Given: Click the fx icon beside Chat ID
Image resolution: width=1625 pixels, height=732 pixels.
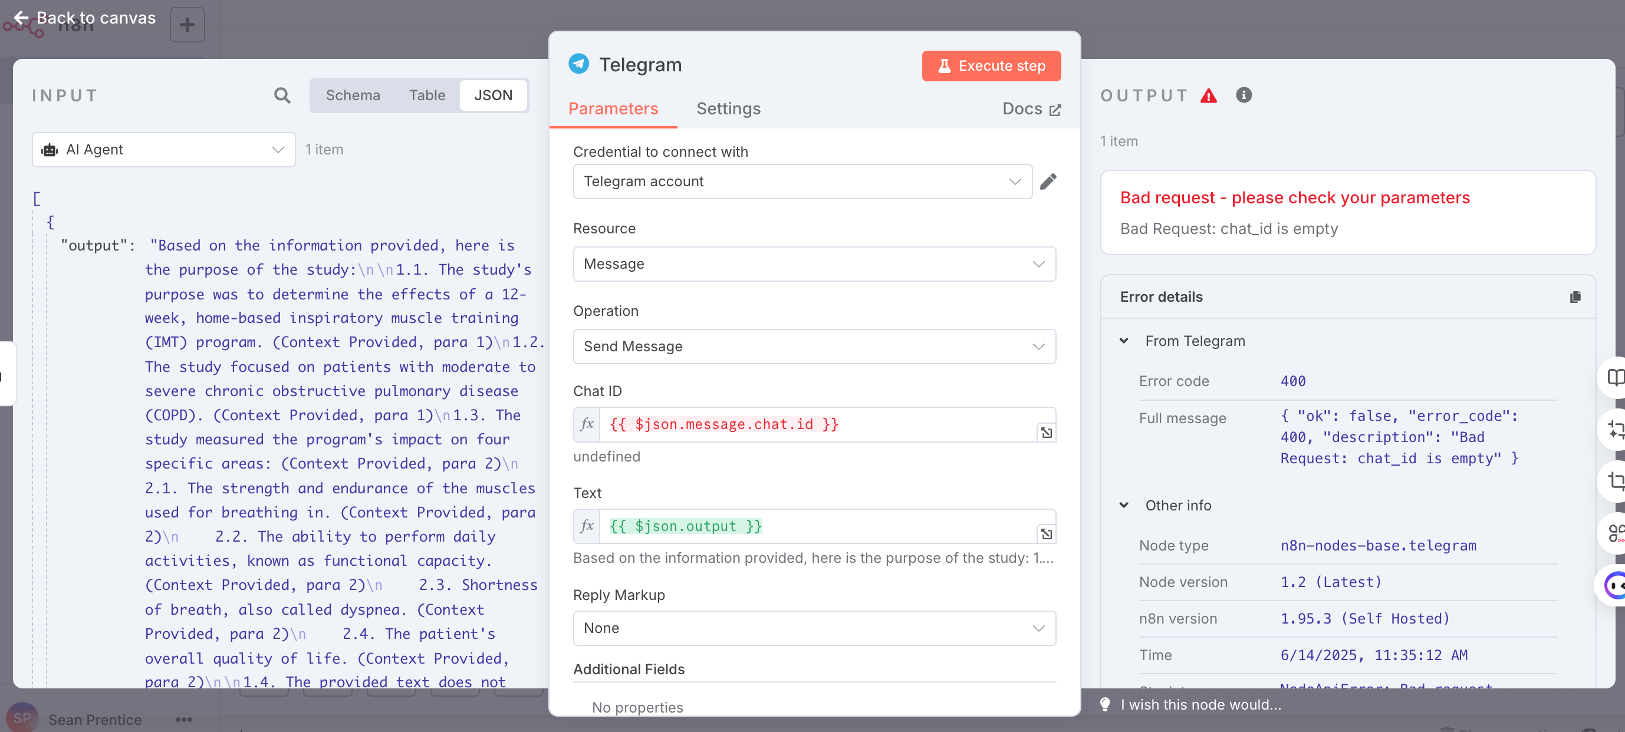Looking at the screenshot, I should pos(587,424).
